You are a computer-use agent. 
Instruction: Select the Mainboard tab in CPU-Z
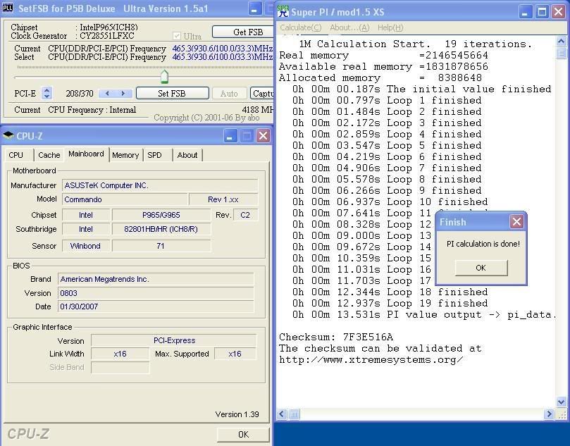pos(86,154)
